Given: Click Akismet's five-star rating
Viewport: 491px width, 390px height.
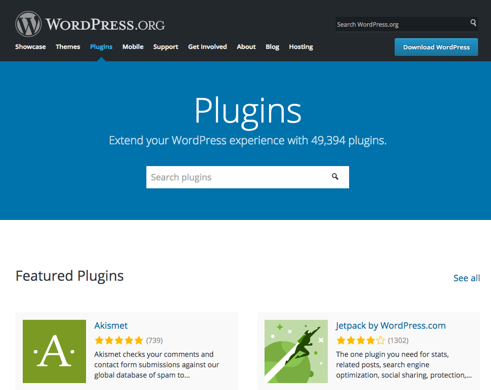Looking at the screenshot, I should [x=119, y=340].
